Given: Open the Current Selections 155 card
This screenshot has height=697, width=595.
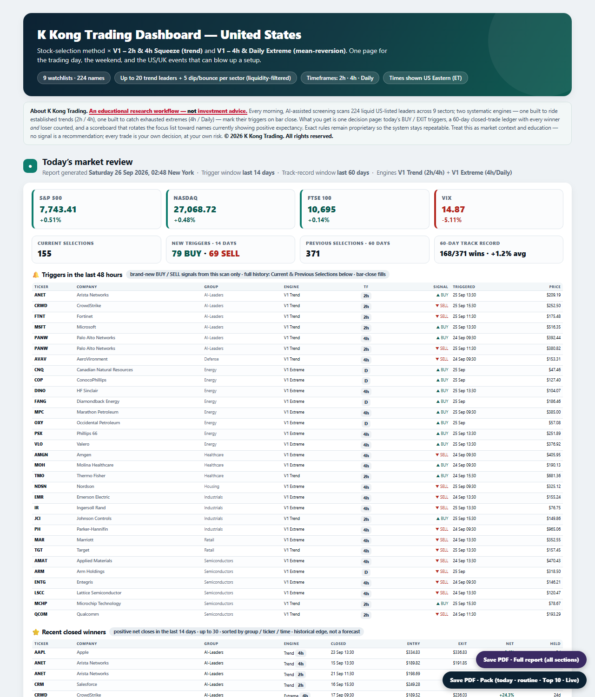Looking at the screenshot, I should 96,250.
